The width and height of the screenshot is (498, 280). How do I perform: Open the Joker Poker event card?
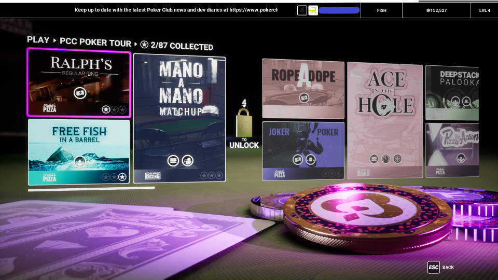(x=303, y=151)
